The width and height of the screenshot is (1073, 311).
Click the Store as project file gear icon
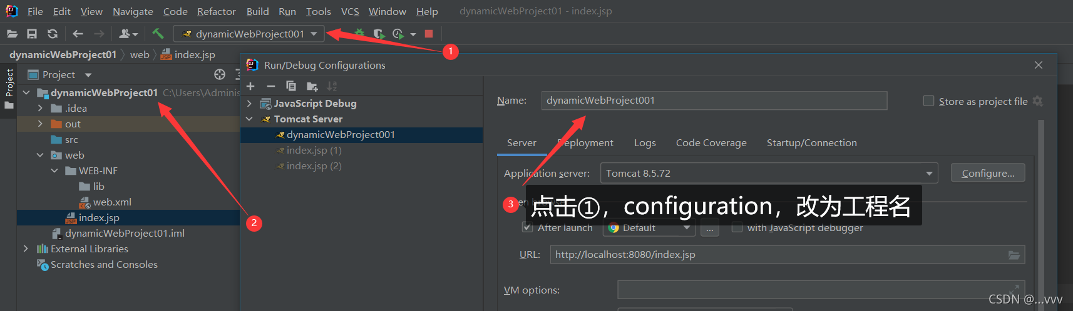pos(1037,101)
